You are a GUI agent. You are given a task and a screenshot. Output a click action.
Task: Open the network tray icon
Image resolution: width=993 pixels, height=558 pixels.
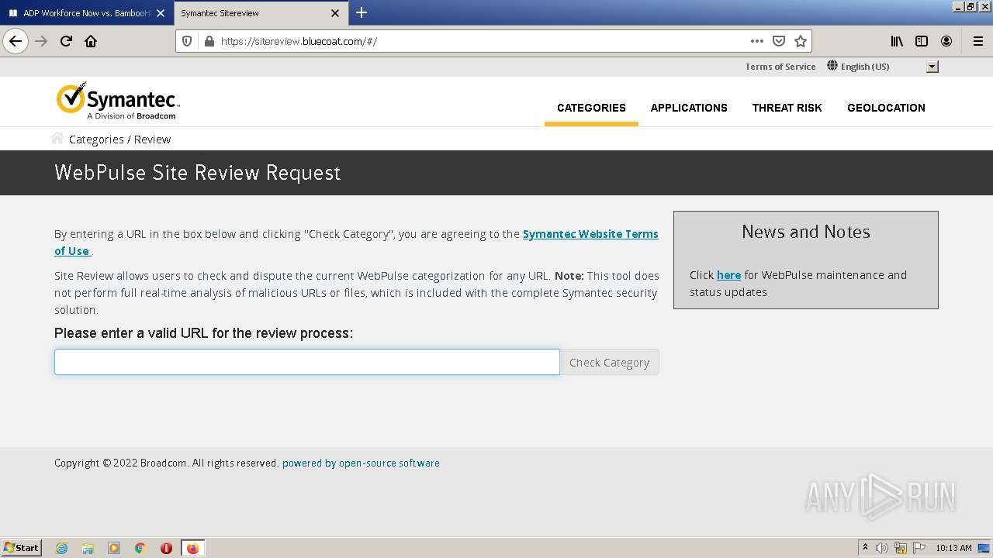pyautogui.click(x=901, y=548)
